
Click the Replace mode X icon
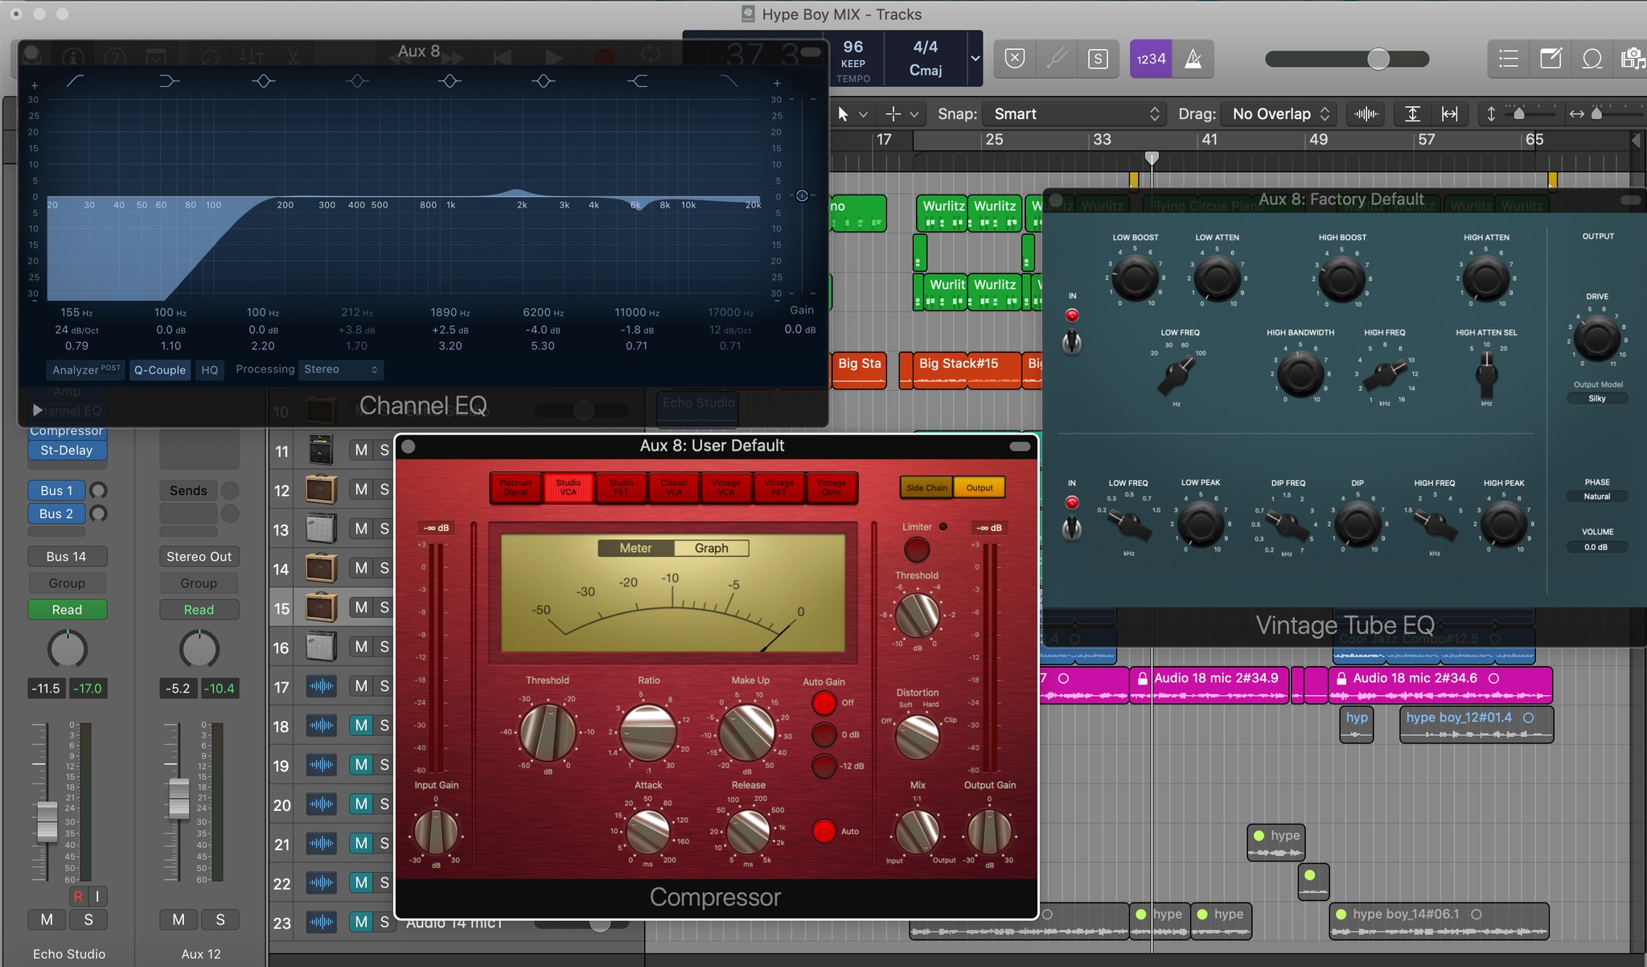pos(1015,59)
